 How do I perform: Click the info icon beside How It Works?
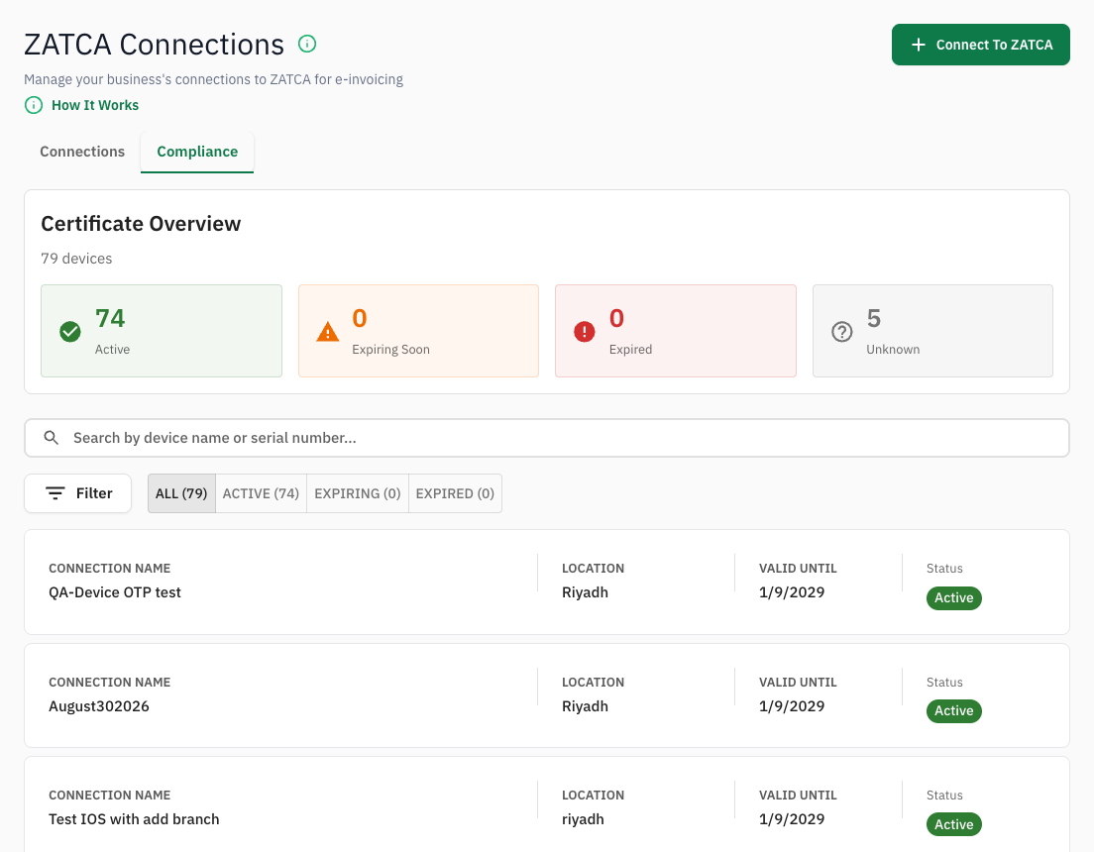coord(34,105)
